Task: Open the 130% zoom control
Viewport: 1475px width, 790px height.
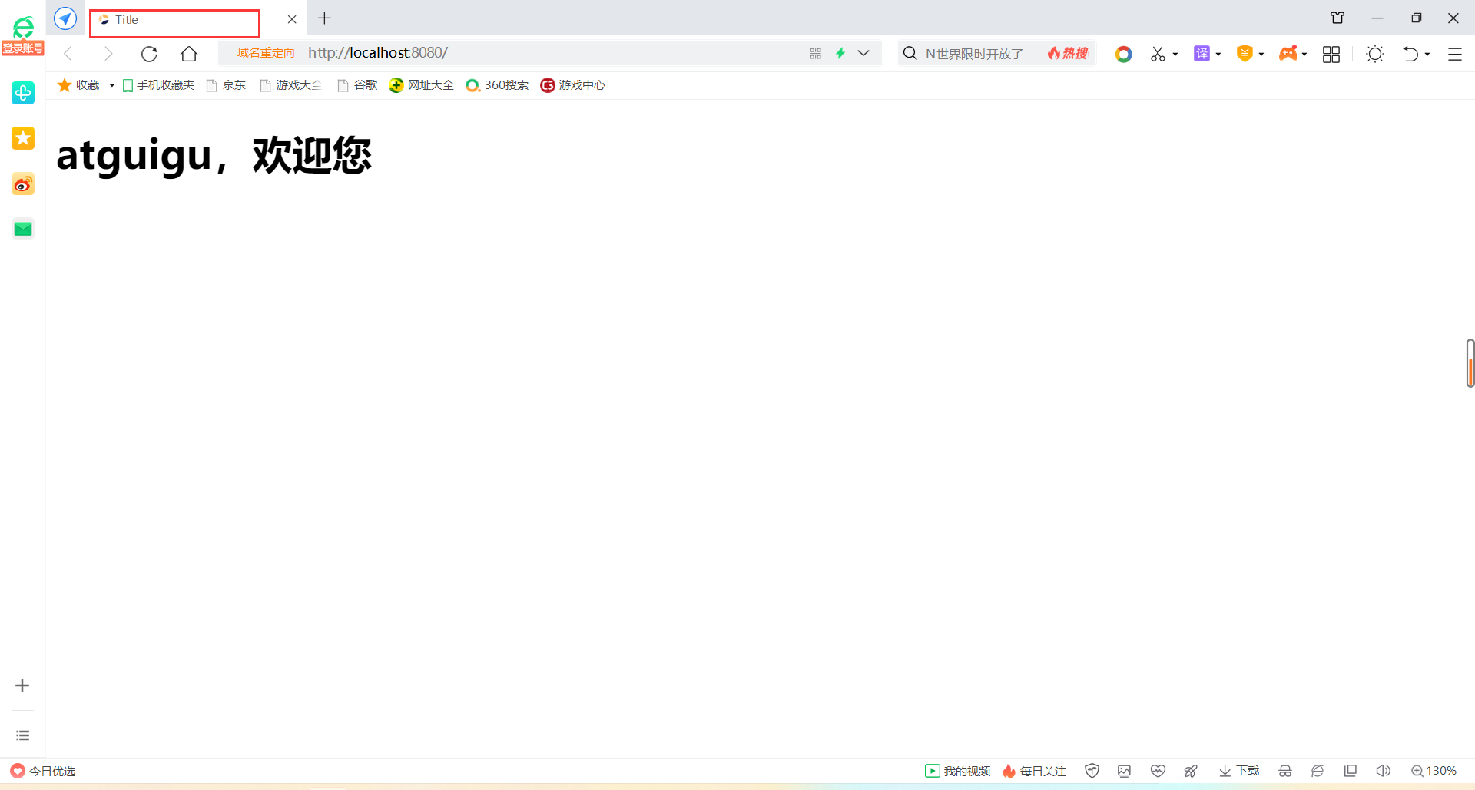Action: pyautogui.click(x=1434, y=771)
